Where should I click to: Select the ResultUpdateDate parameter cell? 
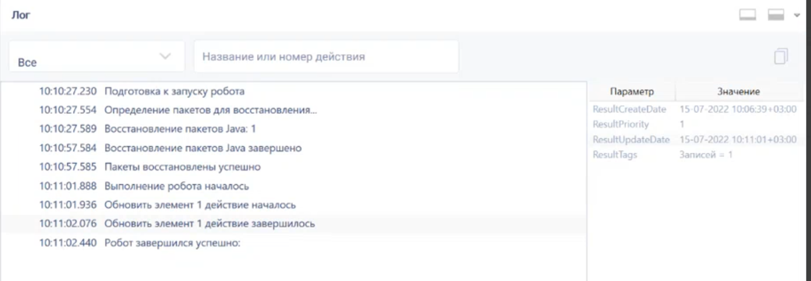[x=631, y=139]
